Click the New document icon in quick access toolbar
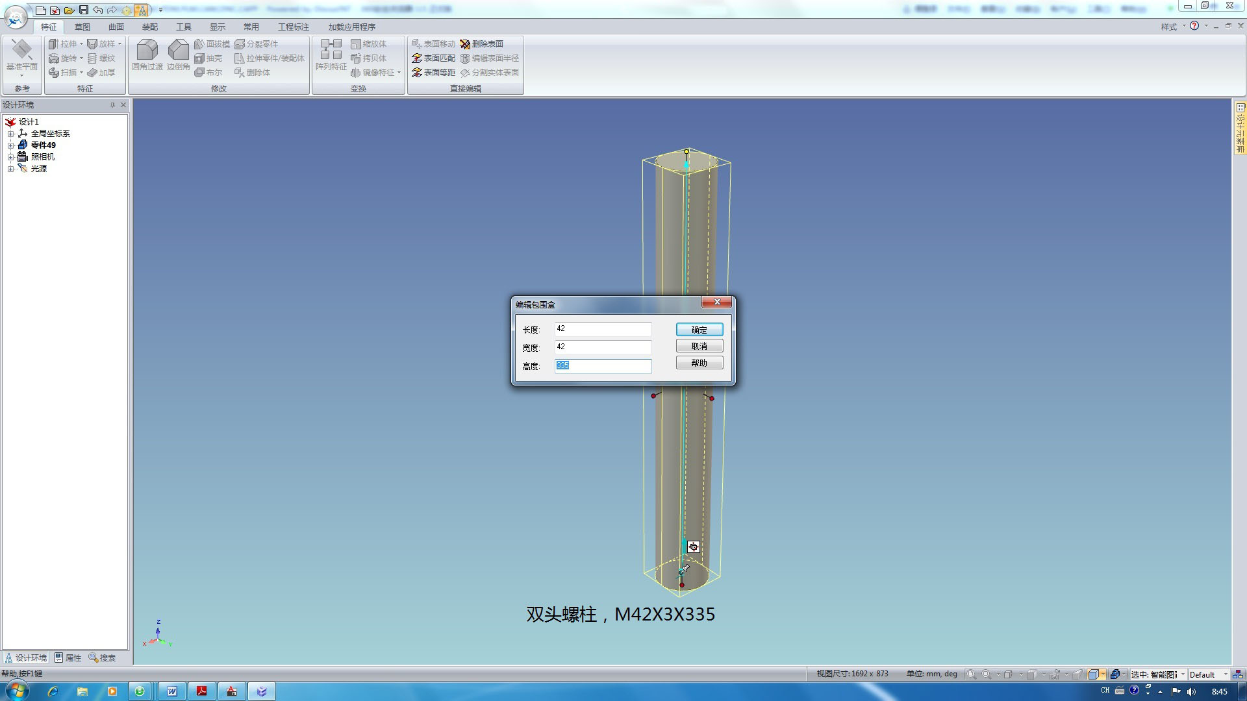 click(x=40, y=10)
